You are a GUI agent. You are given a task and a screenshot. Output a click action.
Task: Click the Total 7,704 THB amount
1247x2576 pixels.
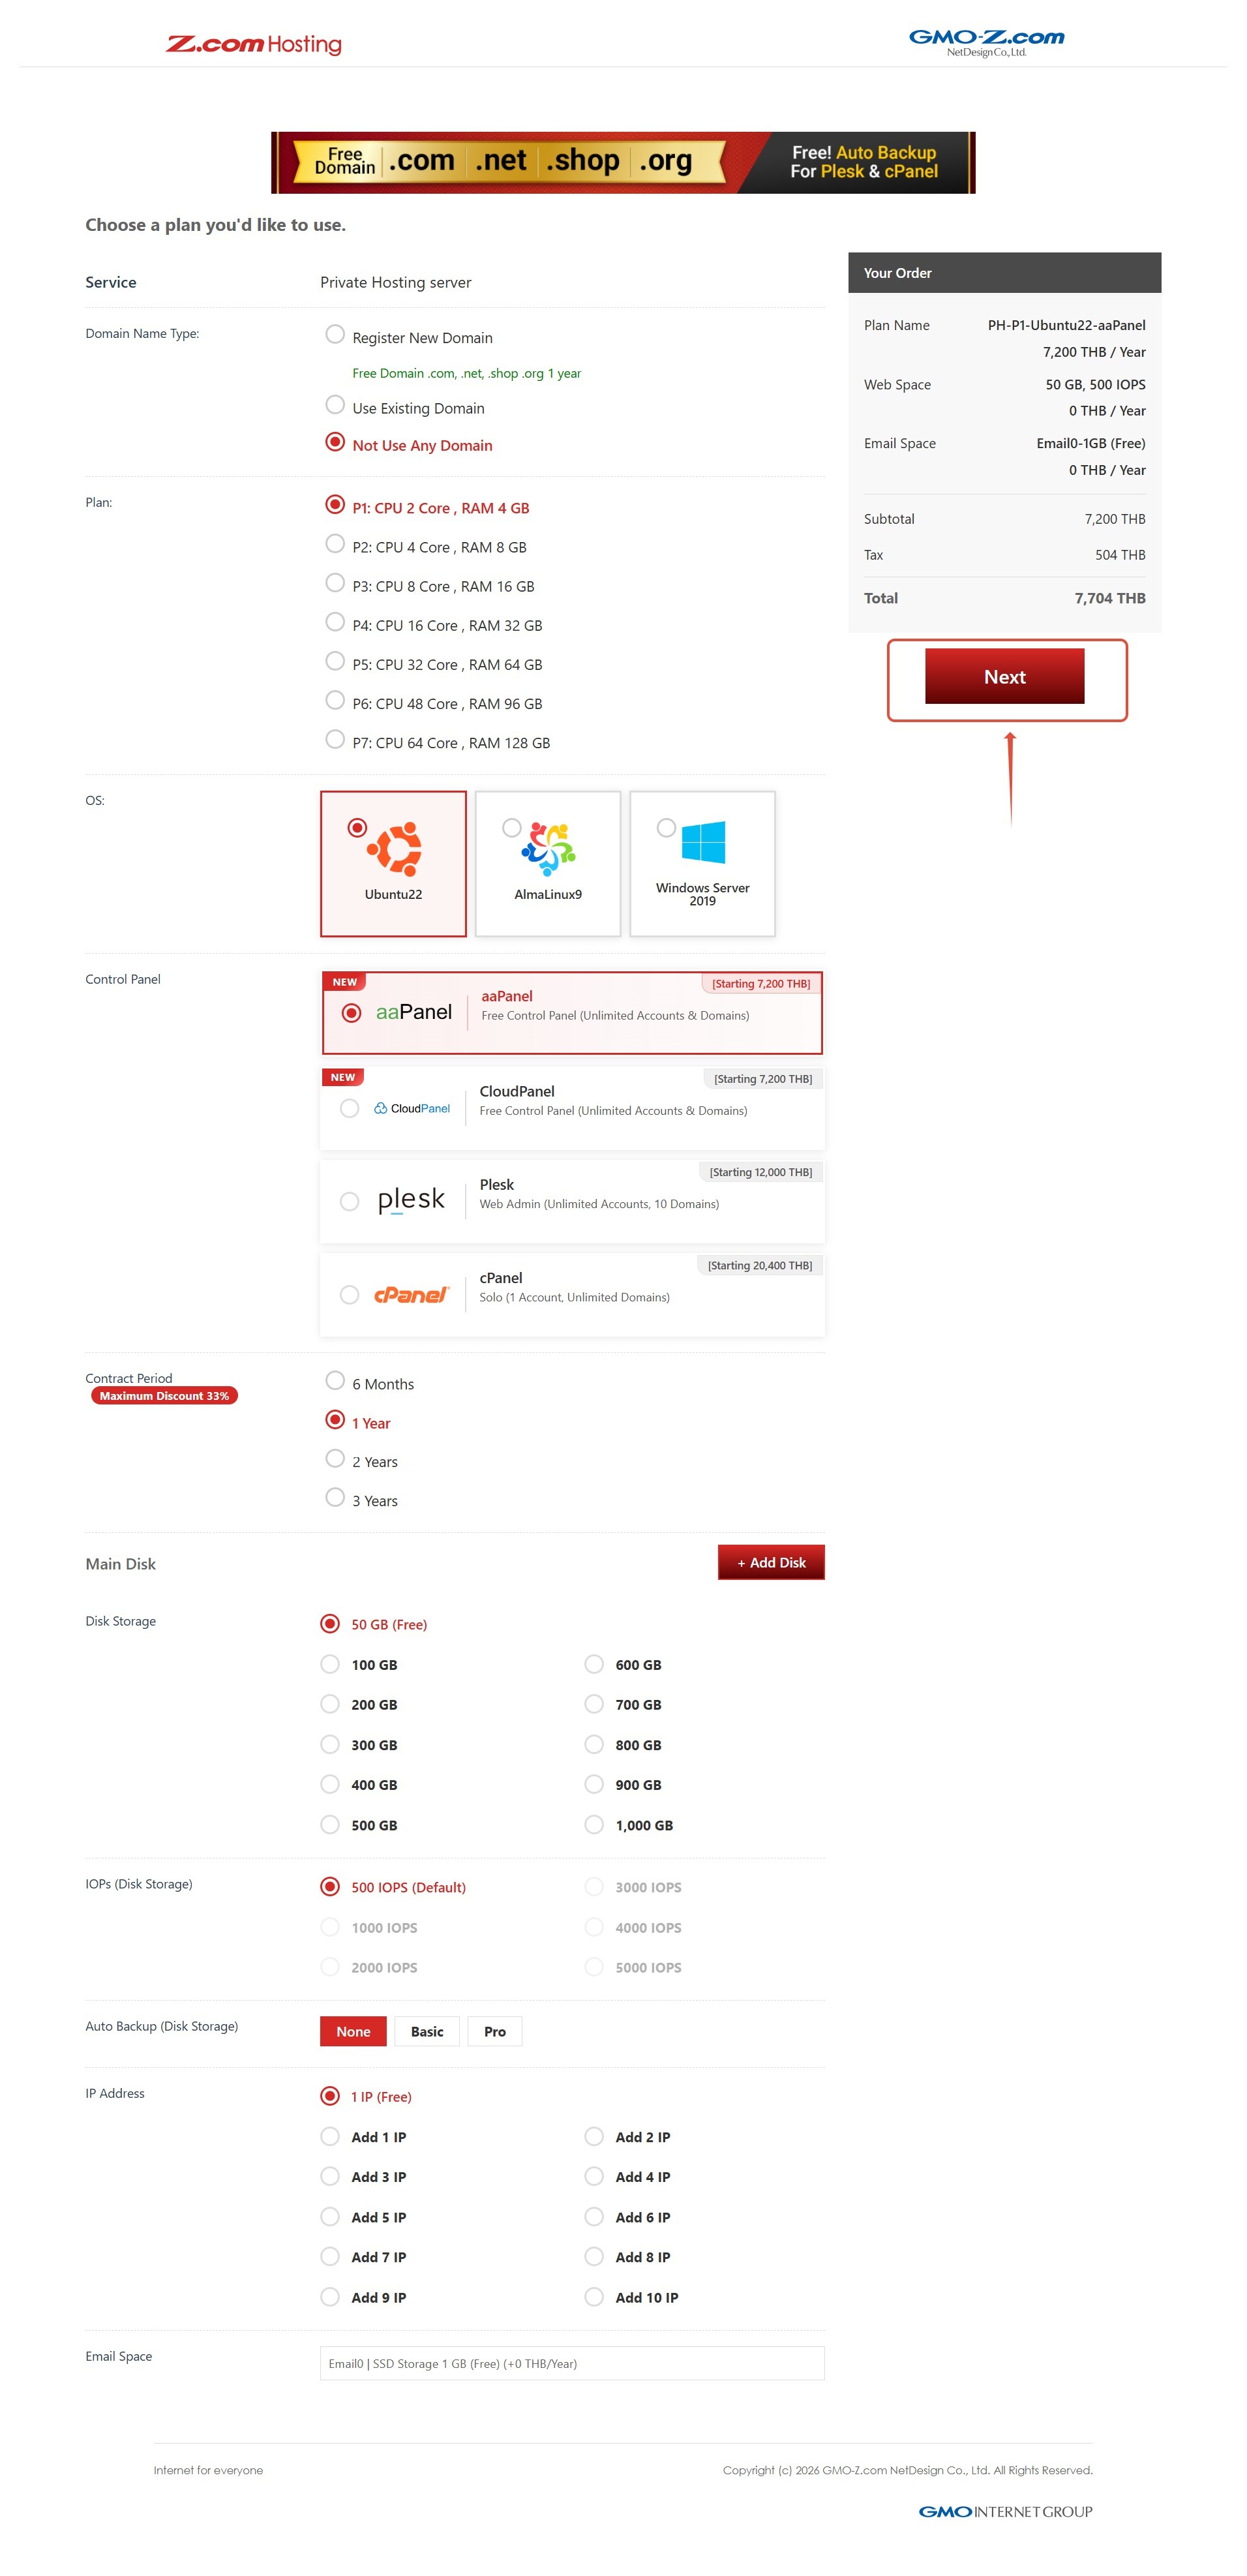click(1110, 598)
